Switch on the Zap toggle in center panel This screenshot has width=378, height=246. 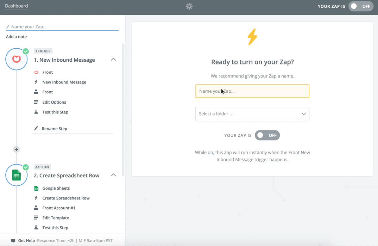click(267, 135)
